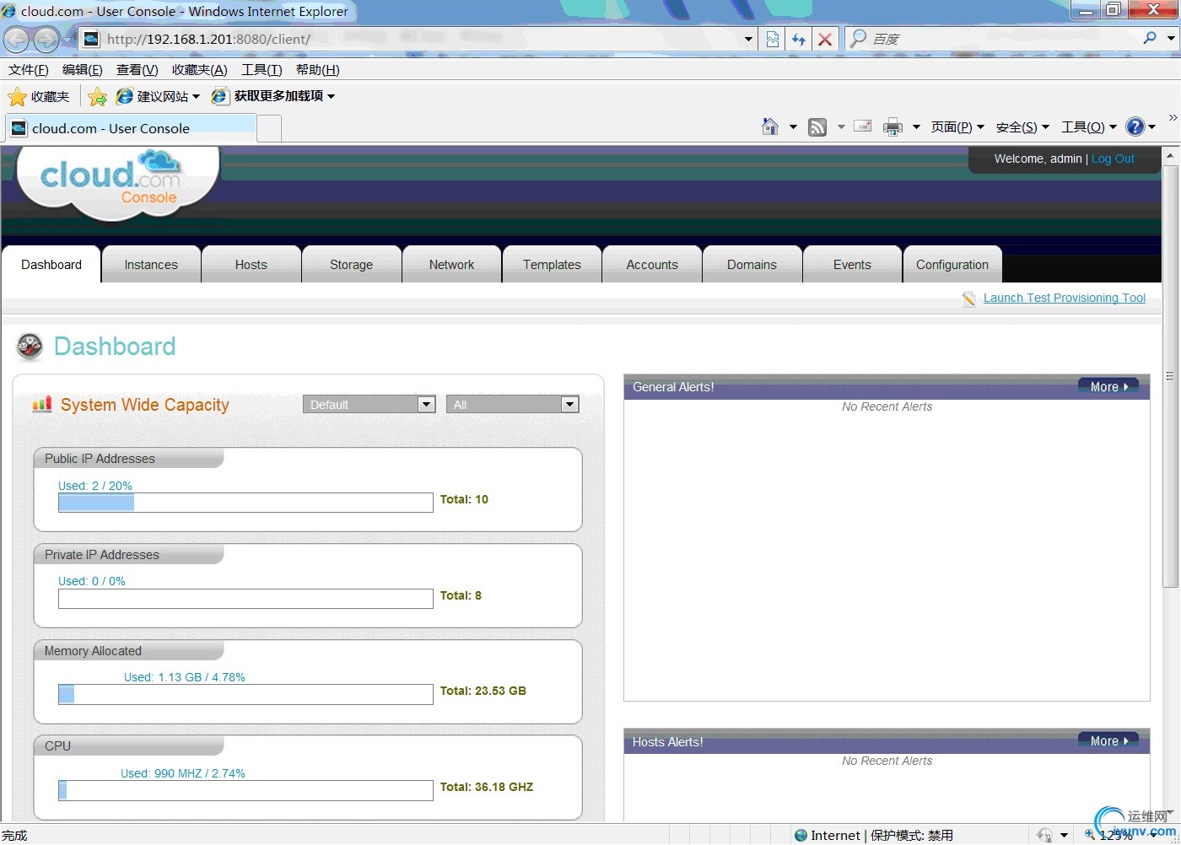
Task: Click the Memory Allocated usage bar
Action: (245, 695)
